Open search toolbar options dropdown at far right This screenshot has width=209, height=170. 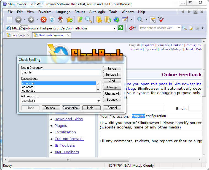pos(202,28)
